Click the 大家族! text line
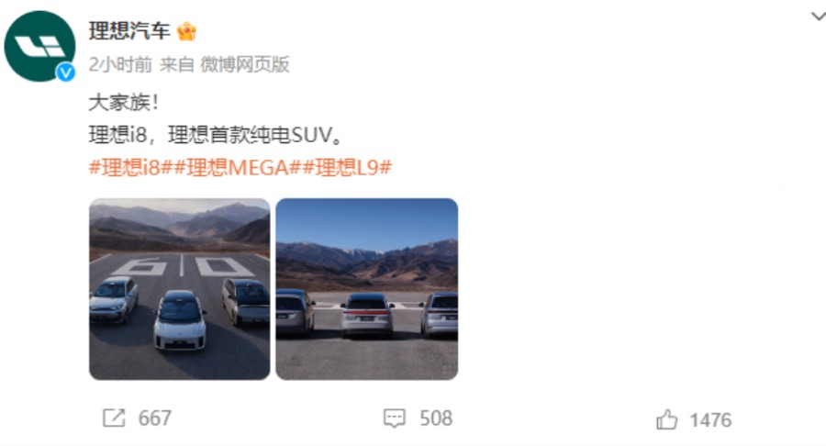Viewport: 826px width, 446px height. pyautogui.click(x=124, y=103)
